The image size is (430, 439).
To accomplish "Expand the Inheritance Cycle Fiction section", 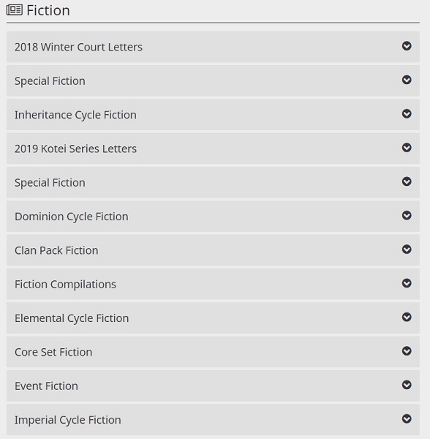I will tap(213, 115).
